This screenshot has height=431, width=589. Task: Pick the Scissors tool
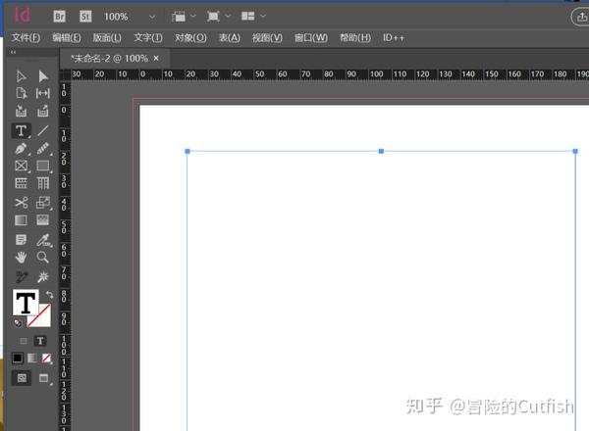tap(21, 203)
